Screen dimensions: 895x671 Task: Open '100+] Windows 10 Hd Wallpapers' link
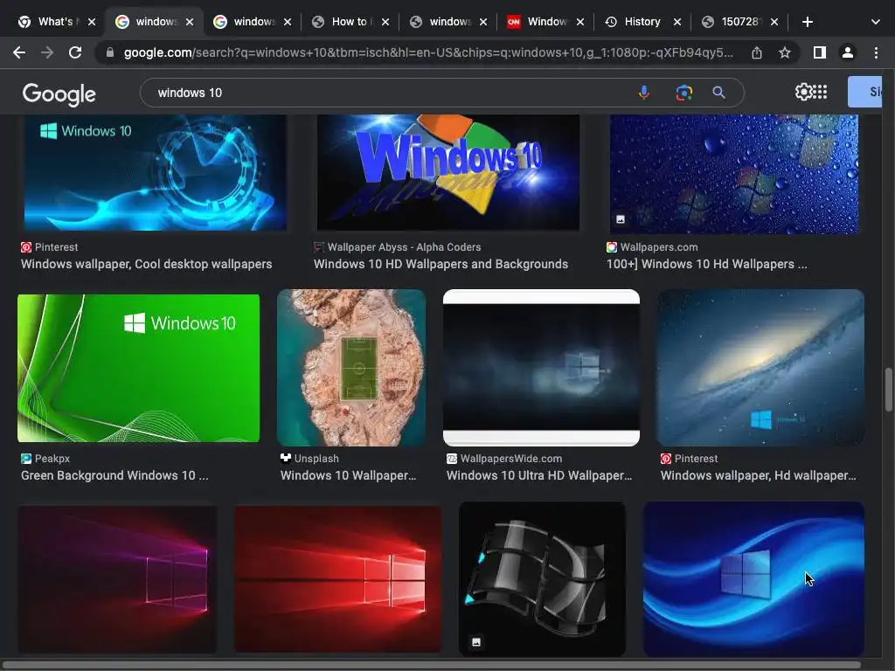pos(706,264)
